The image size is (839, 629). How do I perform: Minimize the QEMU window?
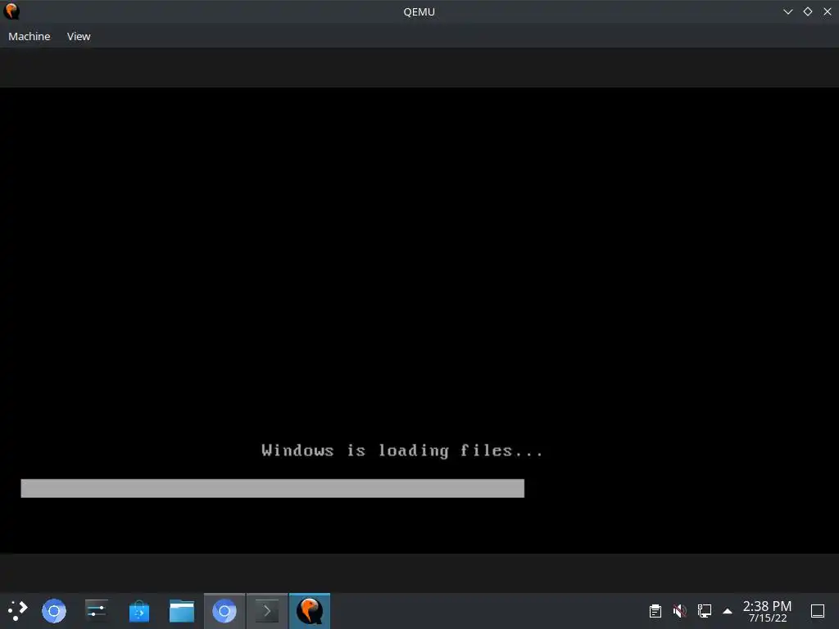(787, 11)
